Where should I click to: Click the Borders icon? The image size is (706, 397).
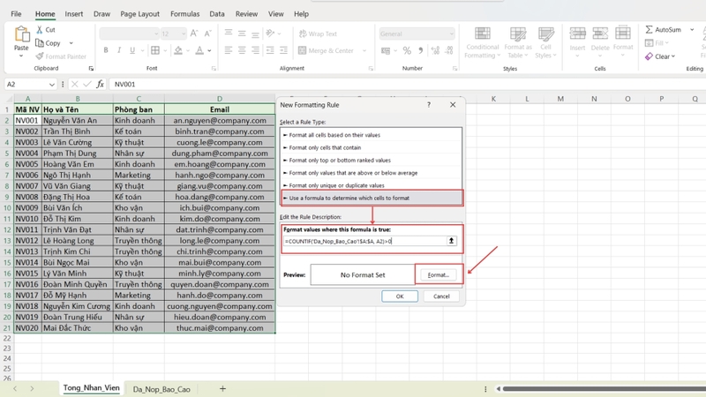155,50
